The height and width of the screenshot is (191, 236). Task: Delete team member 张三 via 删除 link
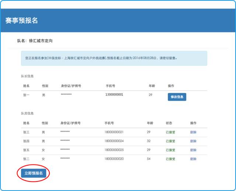(193, 132)
